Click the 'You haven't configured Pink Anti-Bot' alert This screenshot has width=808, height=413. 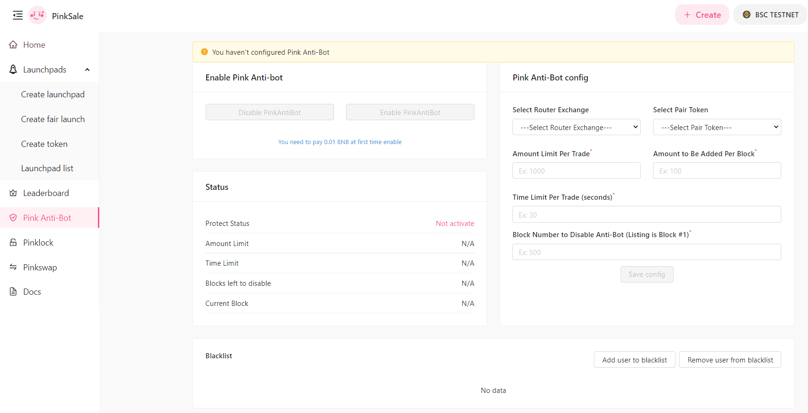click(493, 52)
